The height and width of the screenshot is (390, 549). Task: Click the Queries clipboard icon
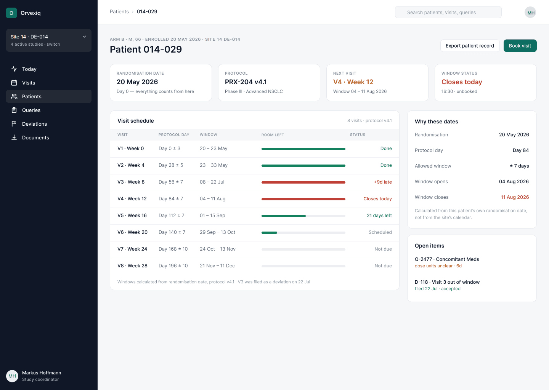tap(14, 110)
